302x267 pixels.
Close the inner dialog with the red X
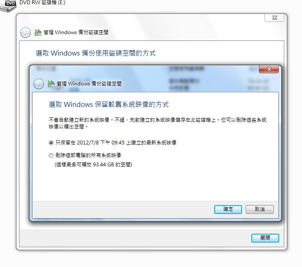[269, 69]
